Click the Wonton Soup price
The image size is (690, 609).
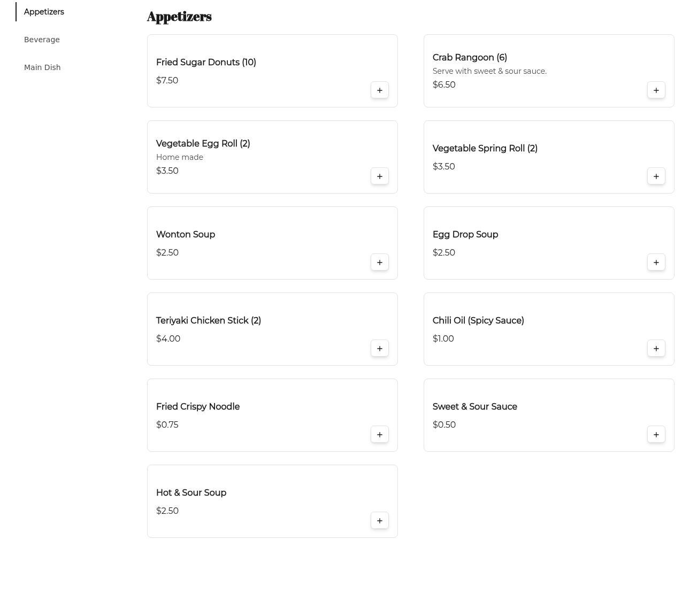pyautogui.click(x=167, y=252)
